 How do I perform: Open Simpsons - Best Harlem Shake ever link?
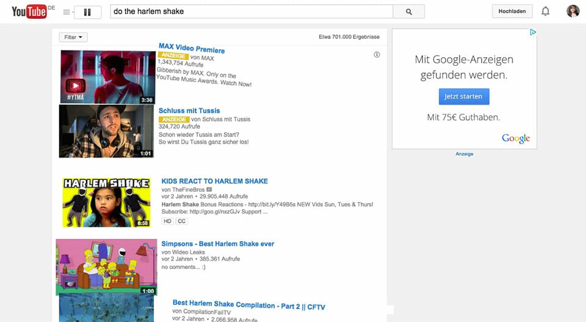(218, 243)
